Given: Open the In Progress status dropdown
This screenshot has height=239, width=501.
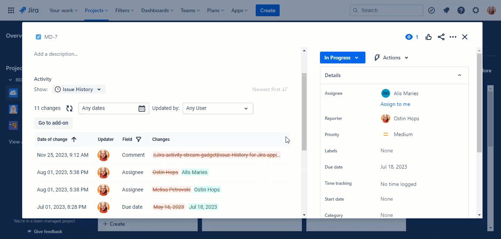Looking at the screenshot, I should click(342, 58).
